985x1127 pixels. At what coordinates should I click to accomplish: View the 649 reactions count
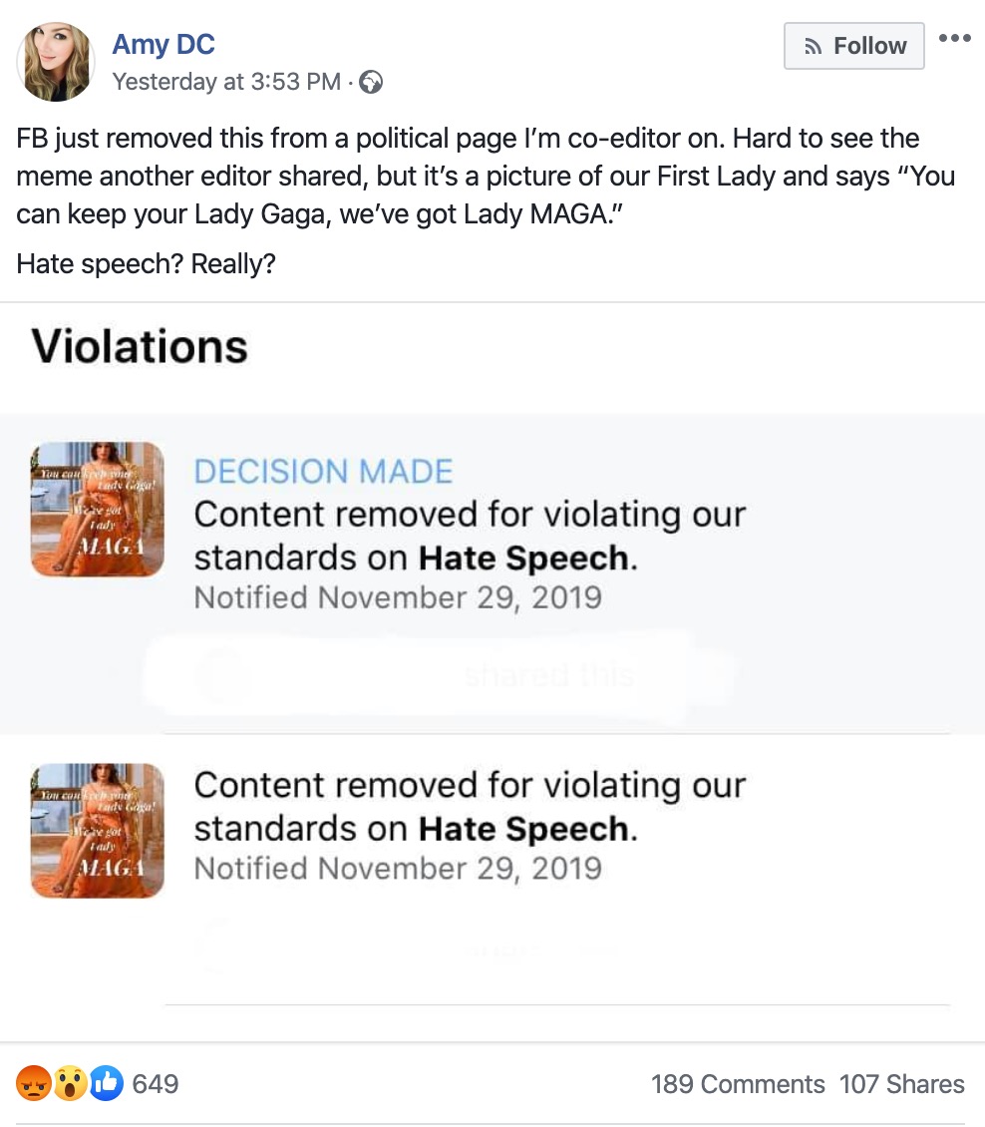point(156,1084)
